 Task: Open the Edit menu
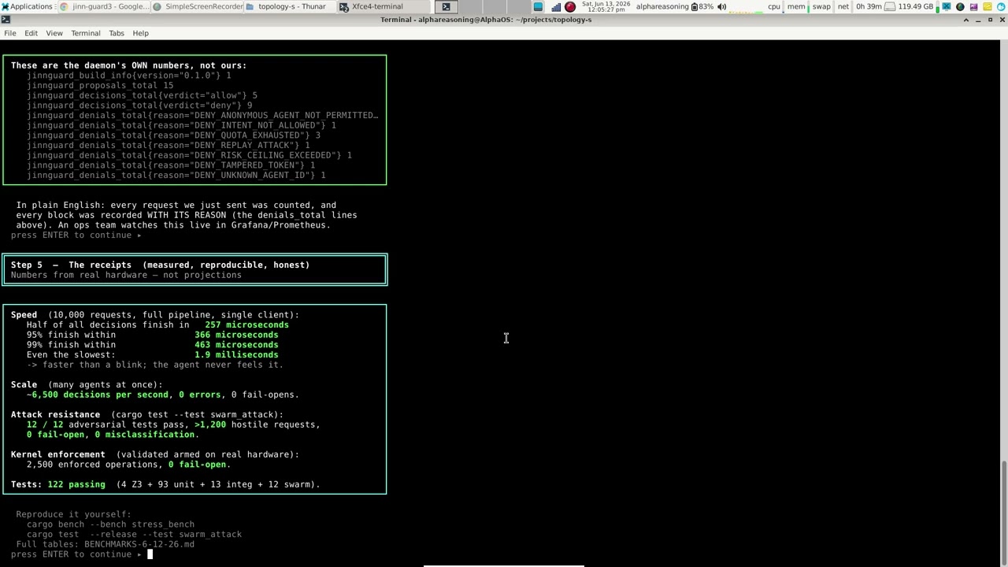coord(31,33)
